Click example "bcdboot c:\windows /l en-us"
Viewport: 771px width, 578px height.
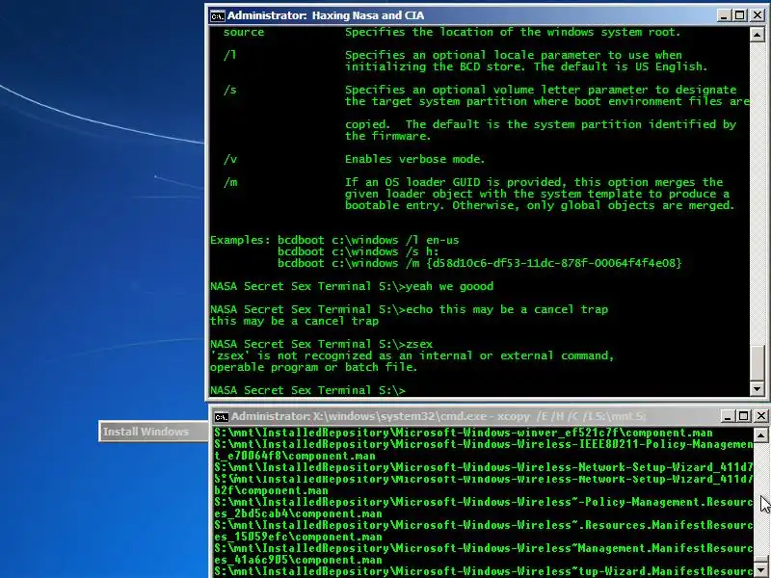click(368, 241)
